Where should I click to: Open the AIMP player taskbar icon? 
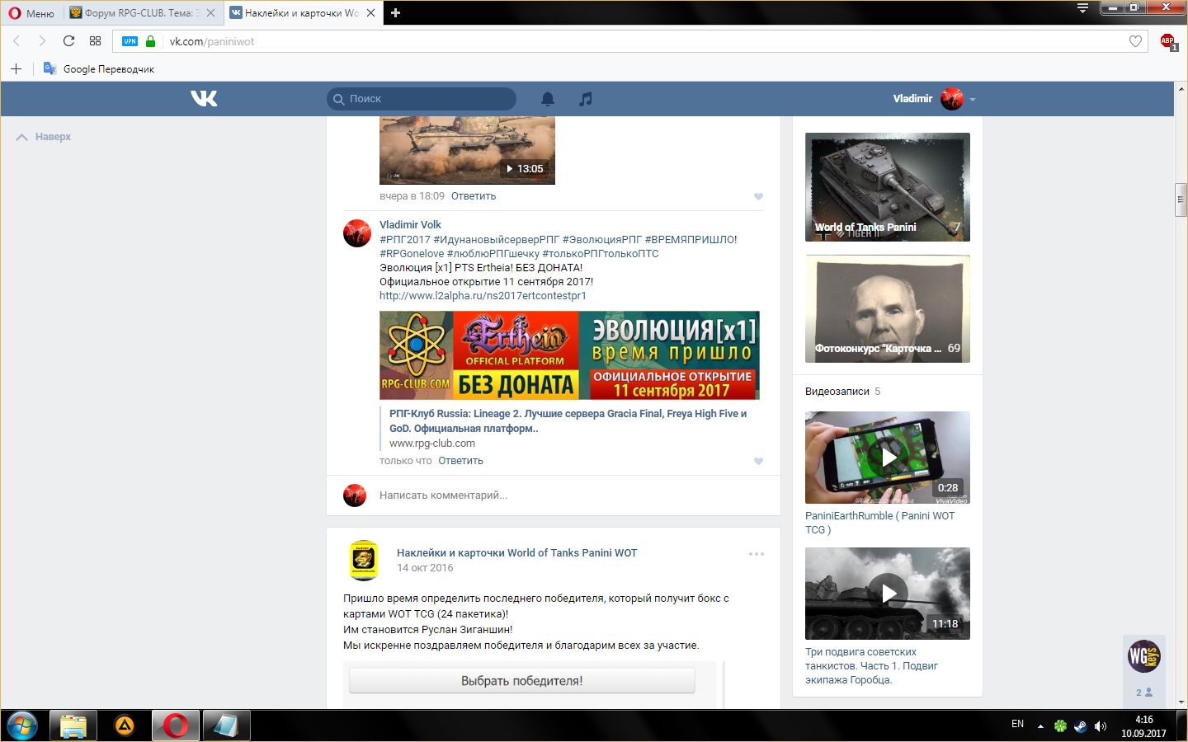(x=125, y=726)
